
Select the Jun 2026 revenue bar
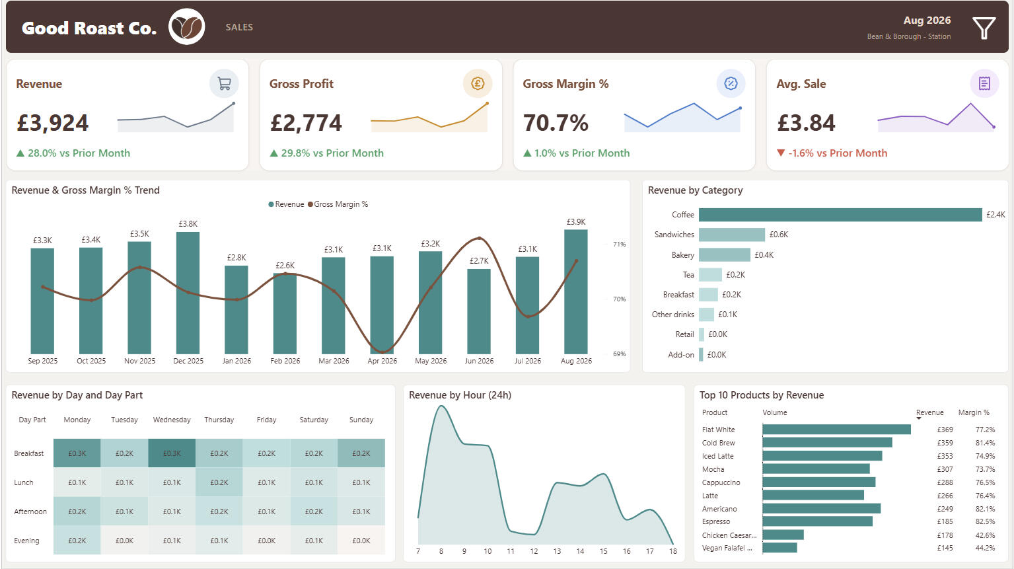[x=479, y=312]
